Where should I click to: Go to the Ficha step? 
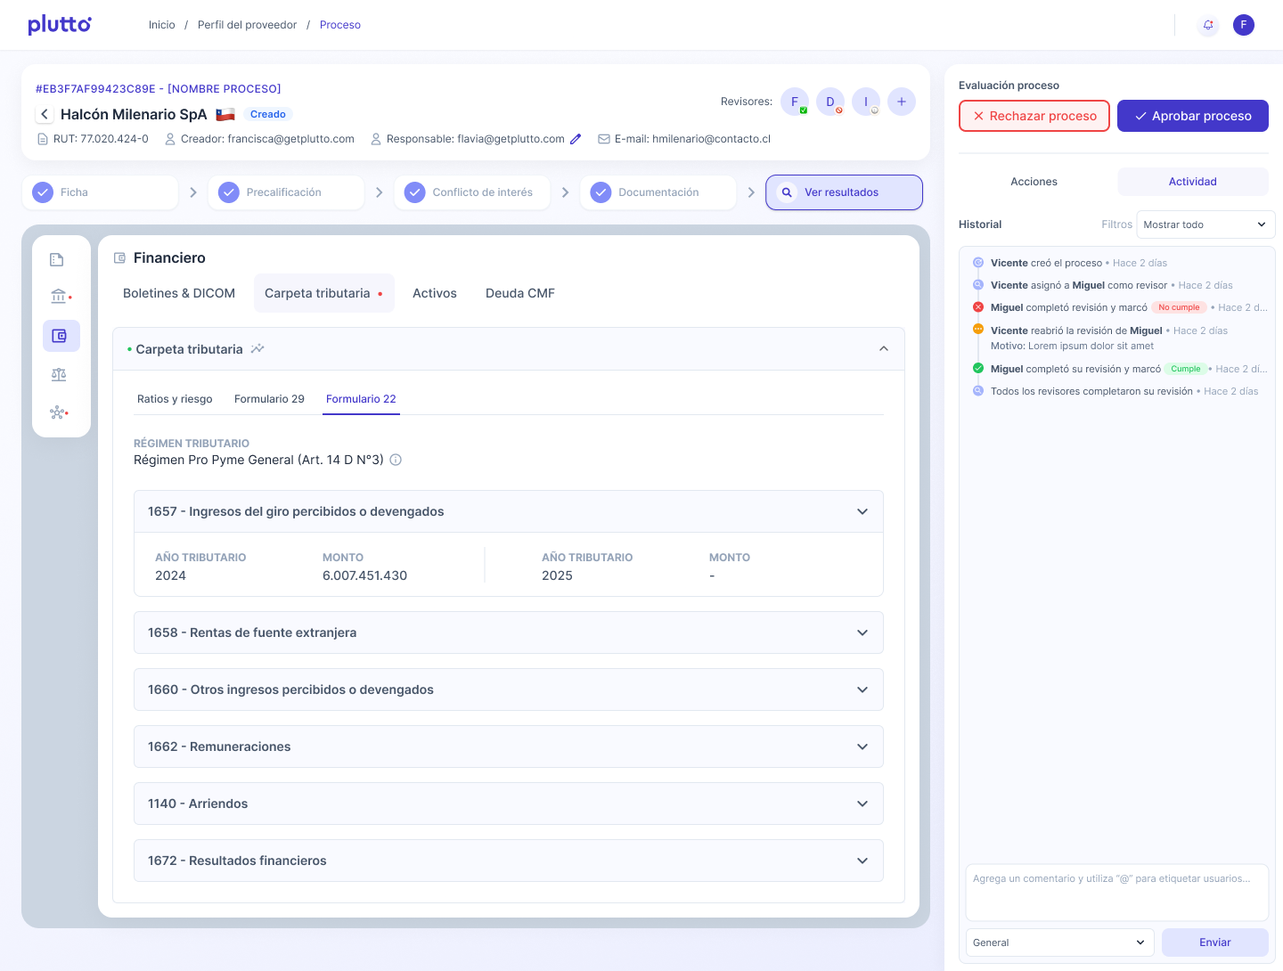pyautogui.click(x=100, y=192)
